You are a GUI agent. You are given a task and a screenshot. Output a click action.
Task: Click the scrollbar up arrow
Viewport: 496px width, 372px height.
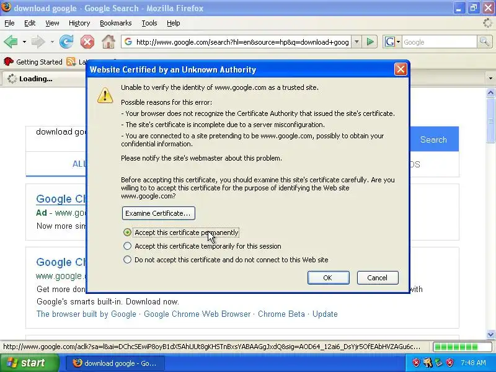click(490, 92)
